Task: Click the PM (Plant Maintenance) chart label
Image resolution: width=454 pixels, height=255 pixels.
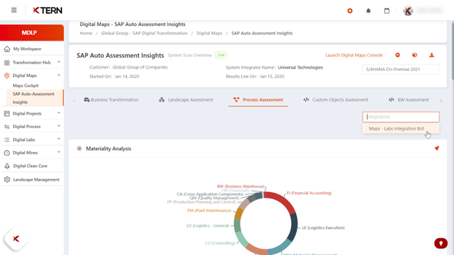Action: 209,211
